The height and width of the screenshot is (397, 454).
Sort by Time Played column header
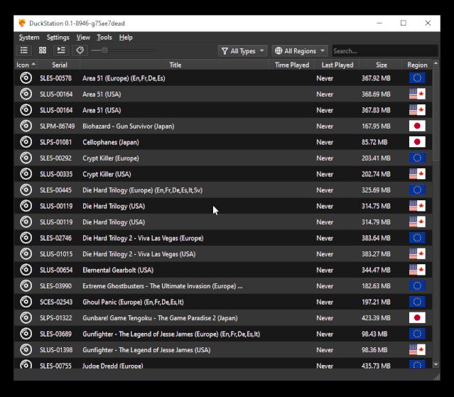[292, 65]
